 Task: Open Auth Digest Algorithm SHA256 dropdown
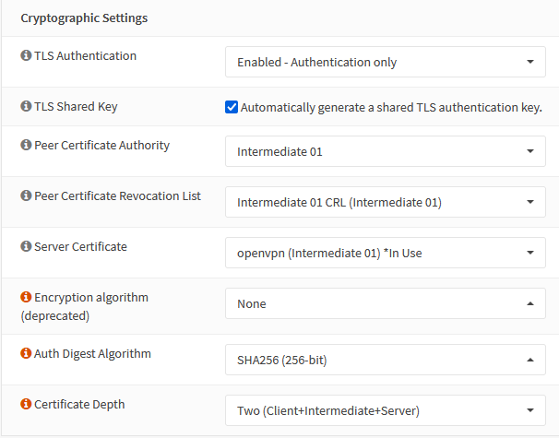point(386,360)
